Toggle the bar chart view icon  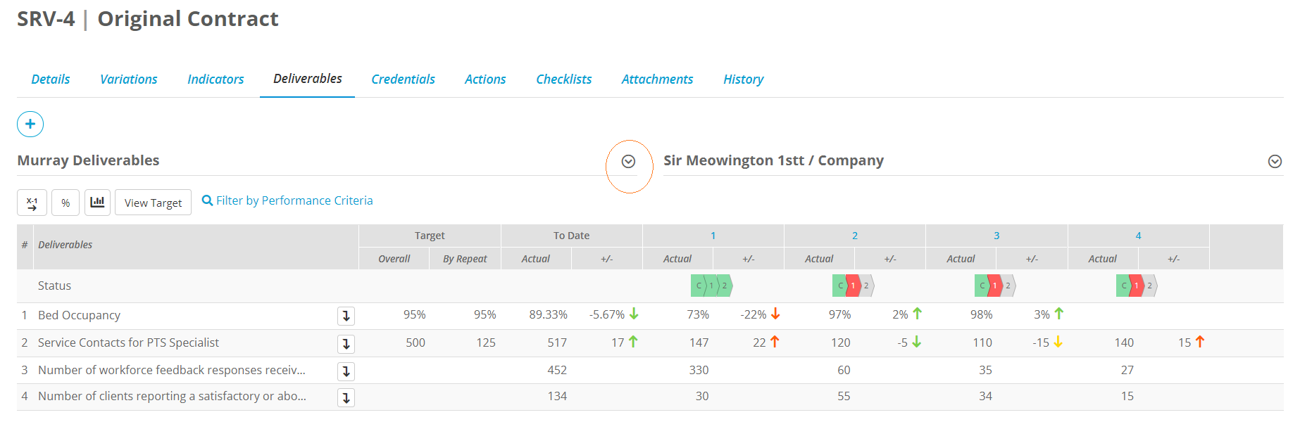pyautogui.click(x=97, y=203)
